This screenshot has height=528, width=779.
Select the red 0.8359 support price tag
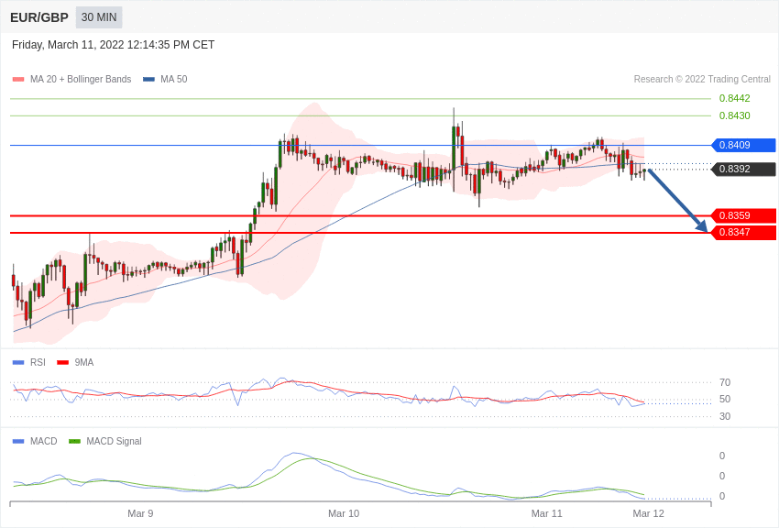[x=744, y=215]
